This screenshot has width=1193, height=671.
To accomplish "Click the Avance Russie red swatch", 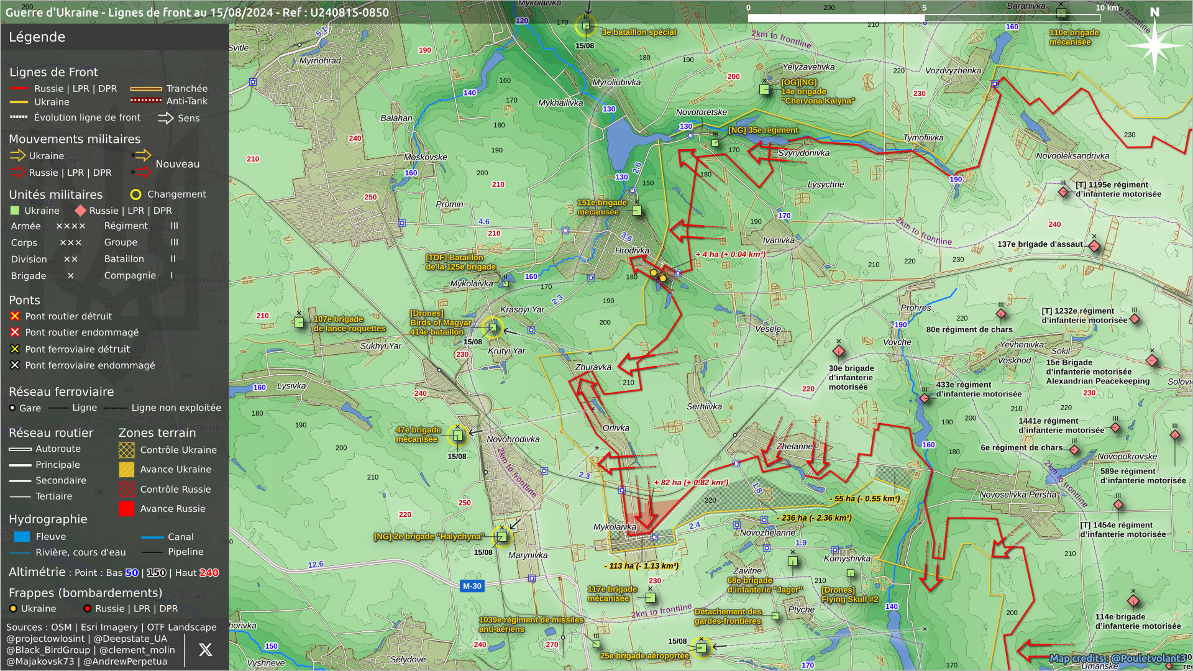I will click(126, 509).
